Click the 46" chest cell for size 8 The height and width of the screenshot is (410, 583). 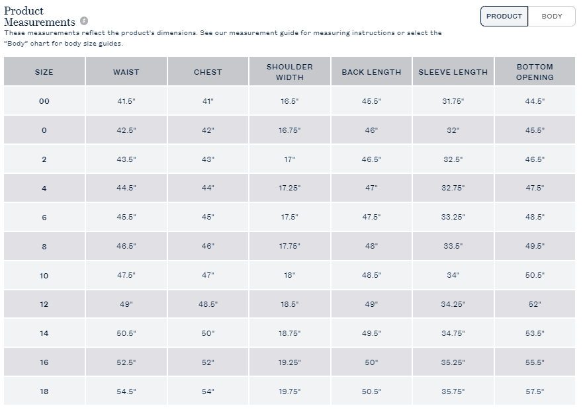pyautogui.click(x=208, y=246)
